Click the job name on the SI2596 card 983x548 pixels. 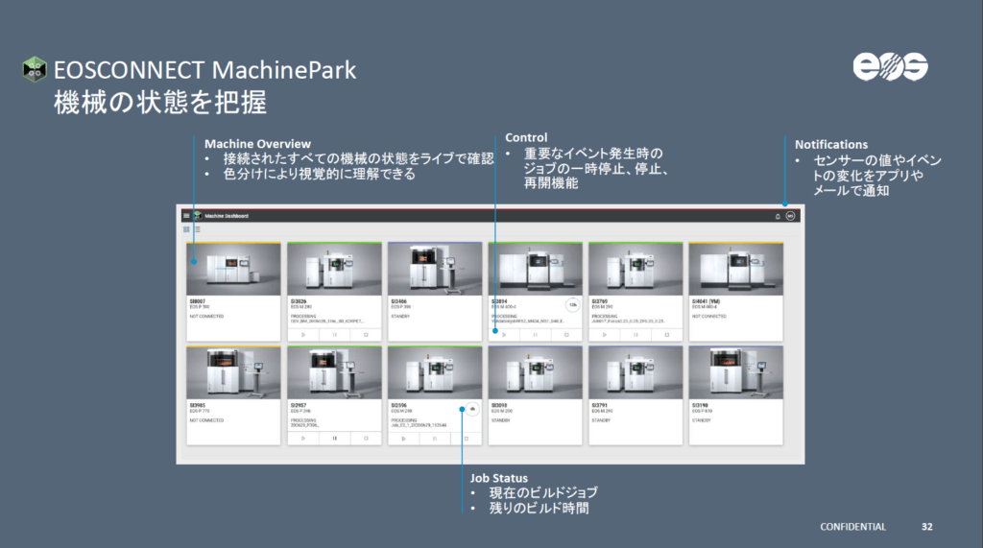(x=419, y=425)
